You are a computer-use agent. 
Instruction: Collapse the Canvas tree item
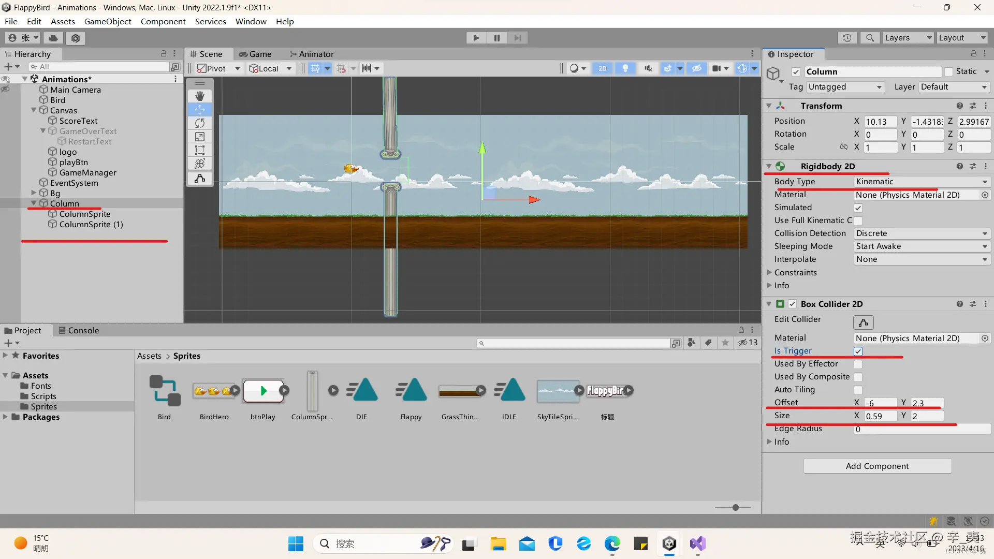click(34, 110)
